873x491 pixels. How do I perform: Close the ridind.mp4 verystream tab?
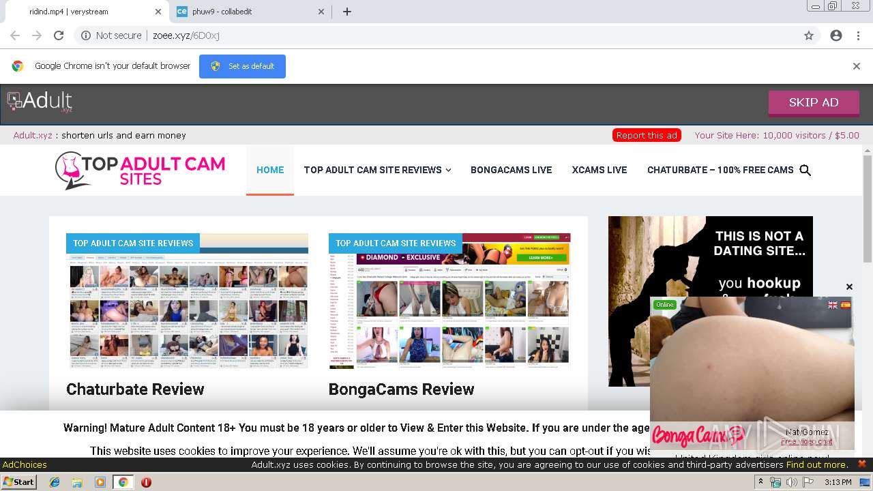tap(158, 12)
